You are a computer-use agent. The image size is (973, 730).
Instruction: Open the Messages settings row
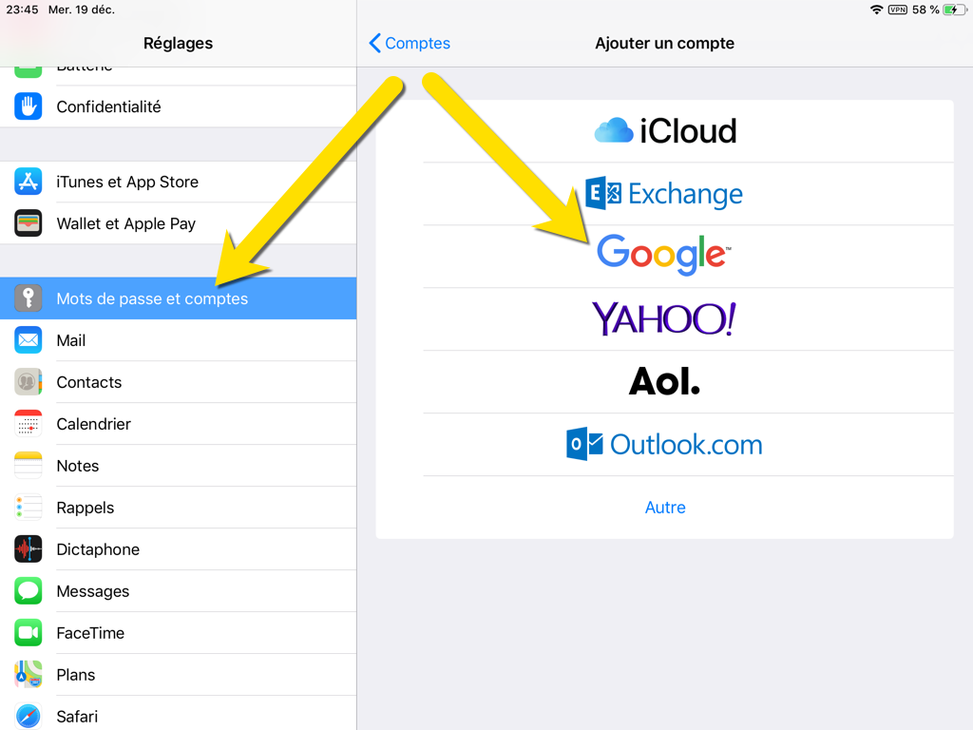[x=92, y=591]
